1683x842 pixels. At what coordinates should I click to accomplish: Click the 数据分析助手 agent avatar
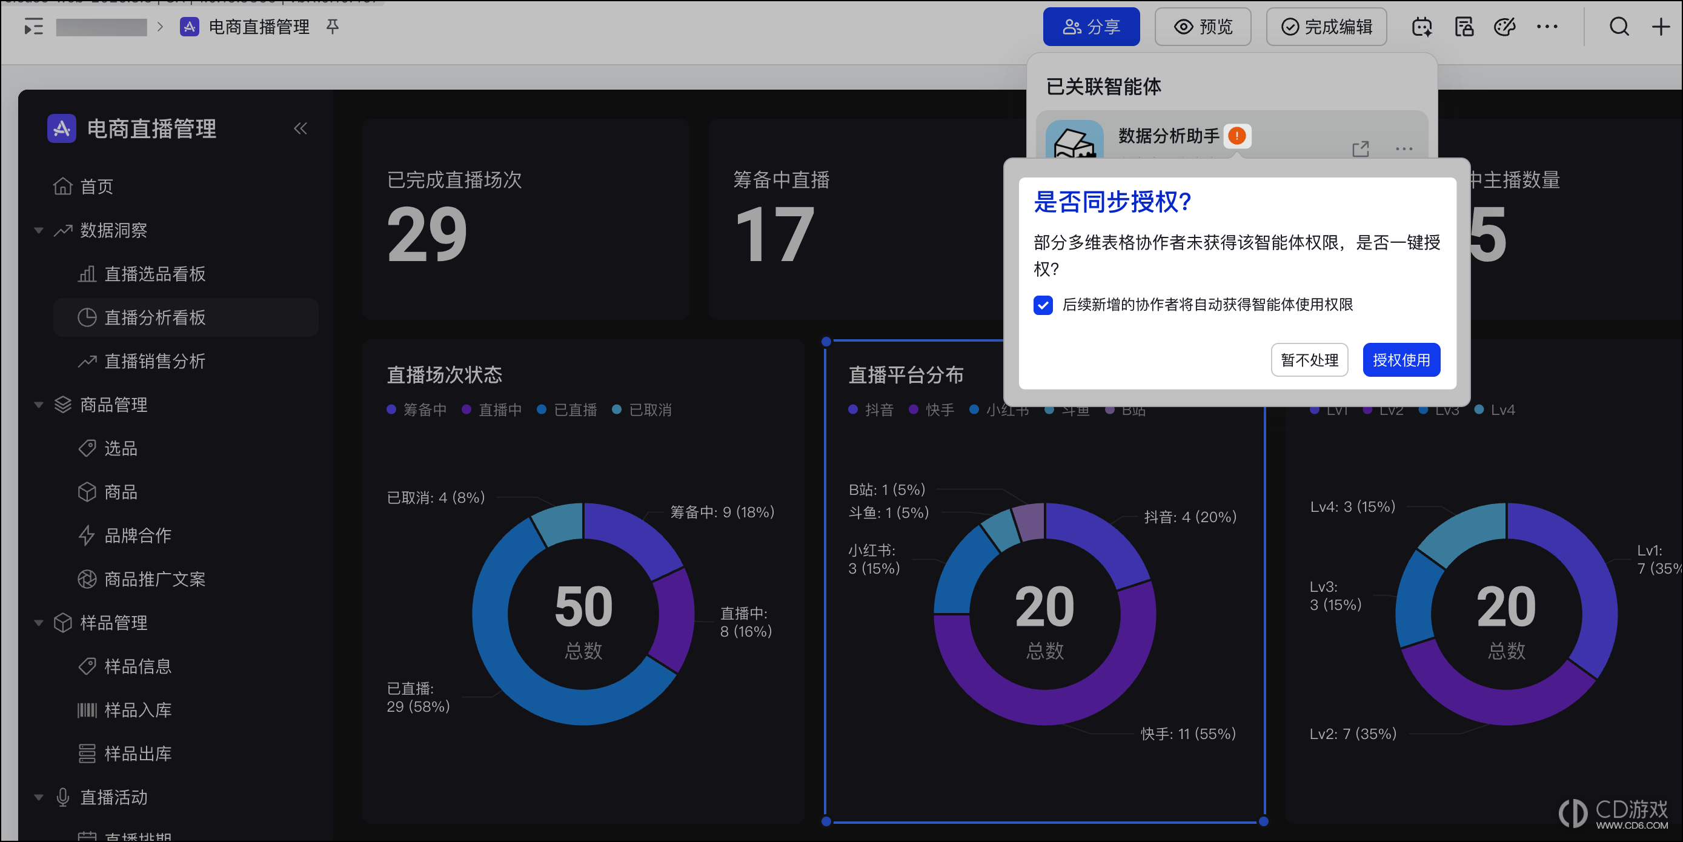[x=1074, y=141]
